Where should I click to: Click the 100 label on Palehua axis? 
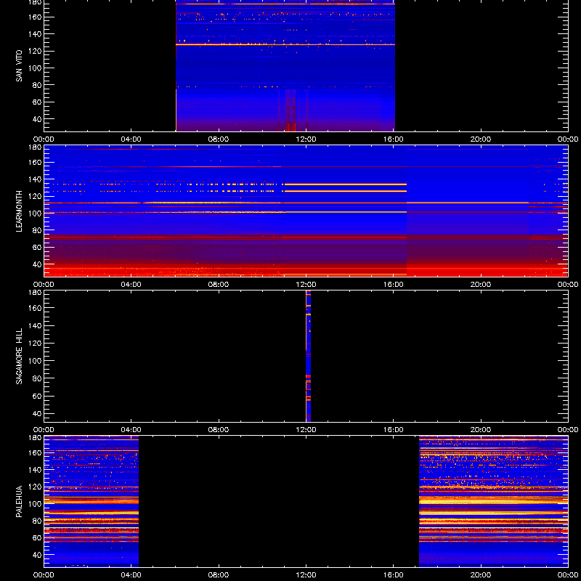click(35, 504)
